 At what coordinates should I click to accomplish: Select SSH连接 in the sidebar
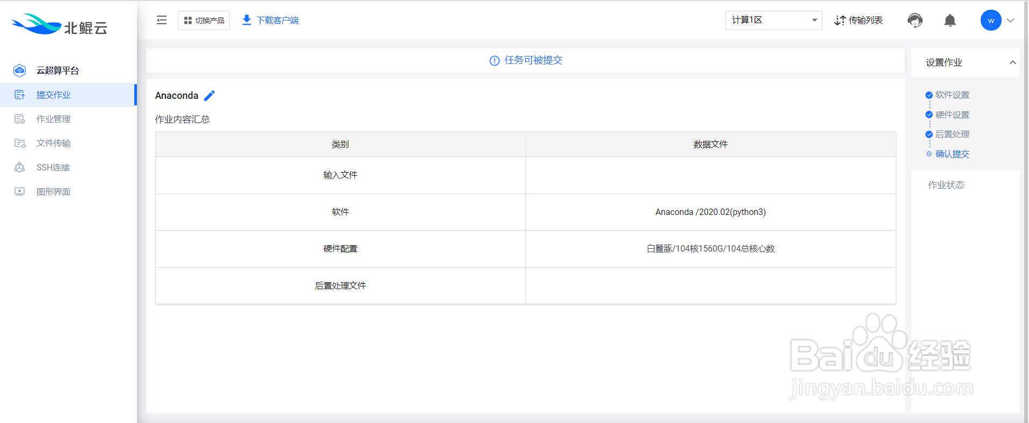click(x=53, y=168)
